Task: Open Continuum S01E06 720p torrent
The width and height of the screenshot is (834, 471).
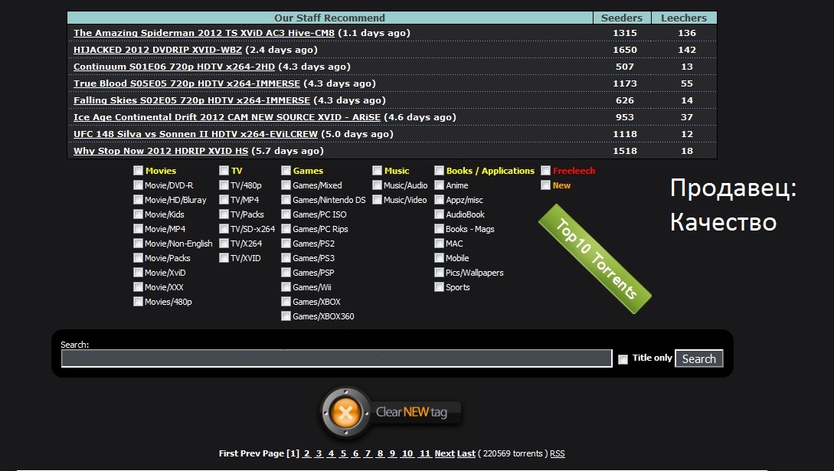Action: [174, 67]
